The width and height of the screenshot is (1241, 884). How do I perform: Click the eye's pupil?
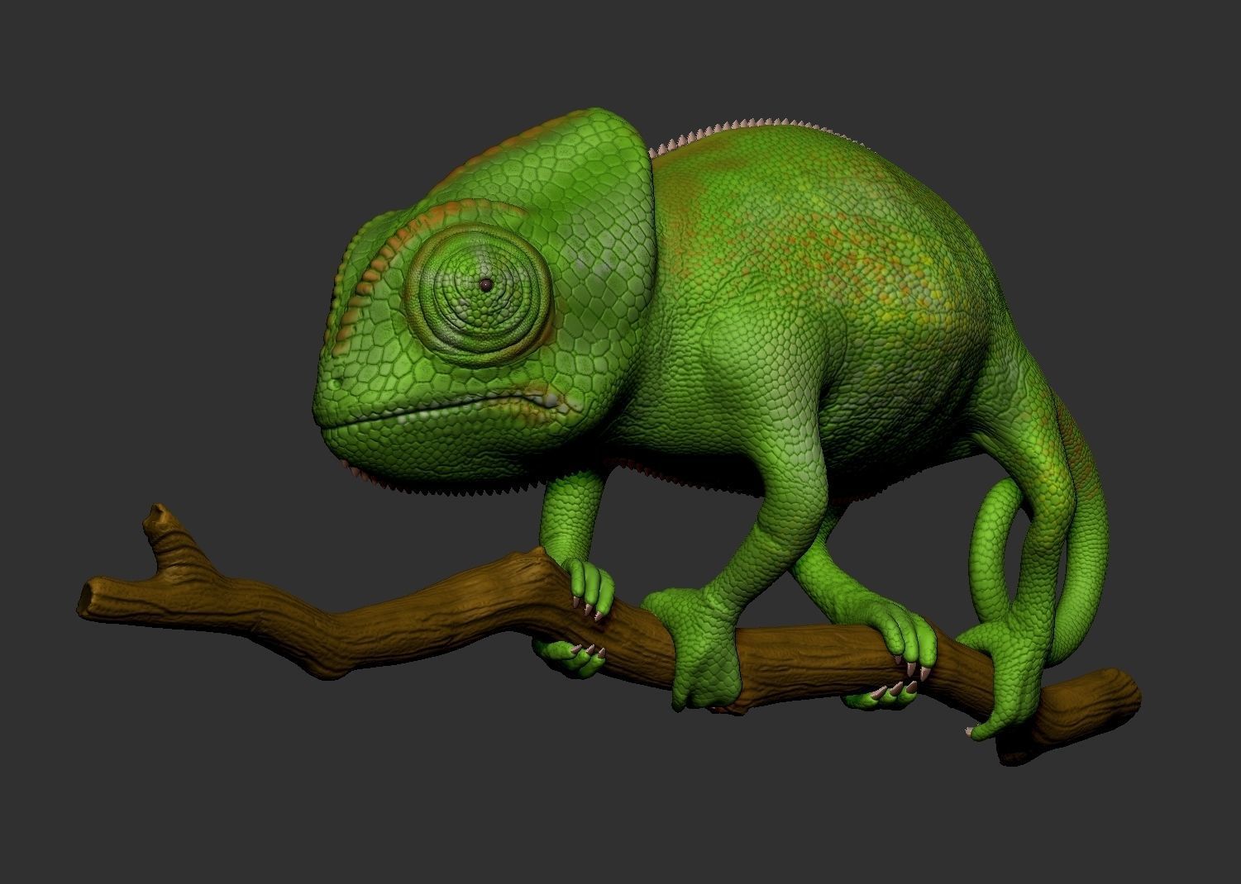click(x=484, y=283)
